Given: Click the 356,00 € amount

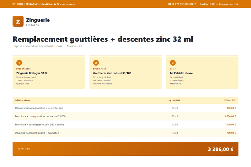Looking at the screenshot, I should pos(231,108).
